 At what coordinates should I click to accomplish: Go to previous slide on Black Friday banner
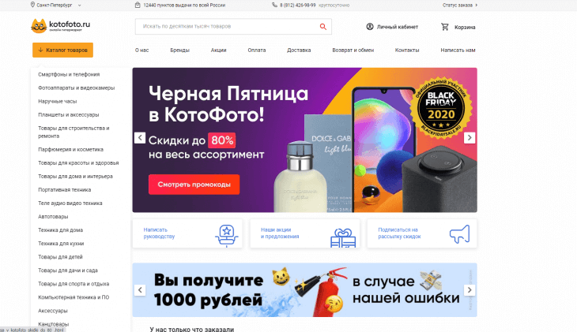click(x=140, y=138)
